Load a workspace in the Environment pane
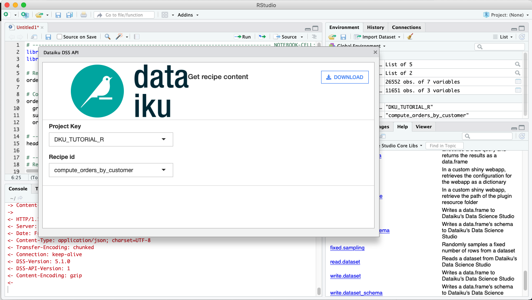This screenshot has height=300, width=532. point(332,37)
